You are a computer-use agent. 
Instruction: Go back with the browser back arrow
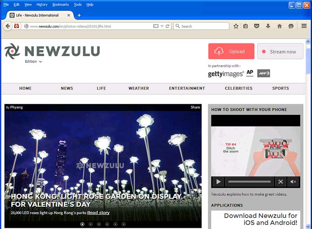point(7,26)
